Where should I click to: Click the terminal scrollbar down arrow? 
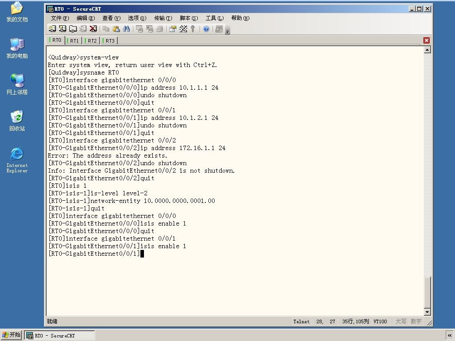click(x=427, y=312)
